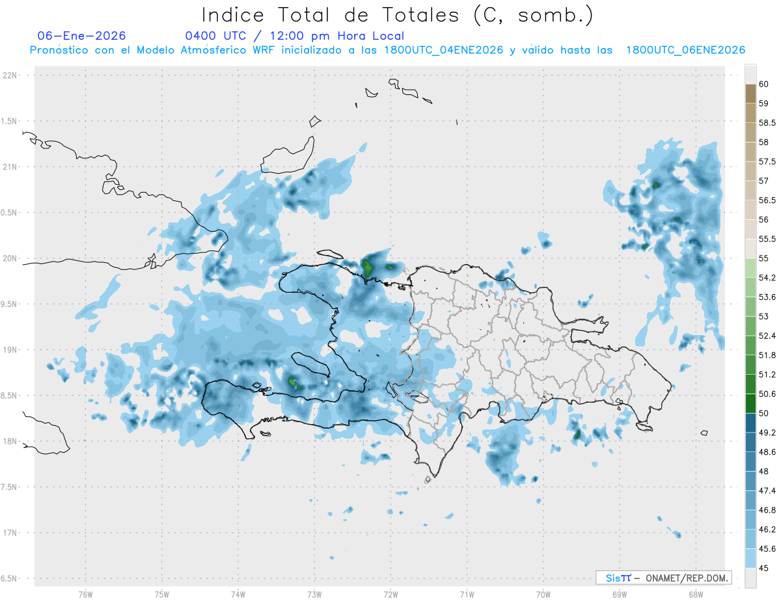Click the colorbar value '45'
Image resolution: width=781 pixels, height=603 pixels.
pyautogui.click(x=764, y=568)
